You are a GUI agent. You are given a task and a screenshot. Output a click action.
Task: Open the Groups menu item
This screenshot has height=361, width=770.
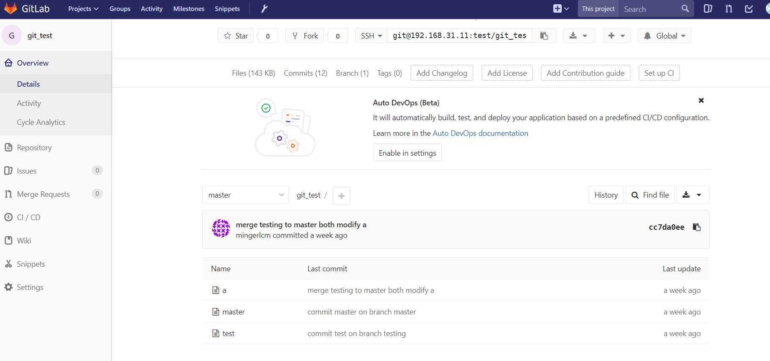pos(120,9)
